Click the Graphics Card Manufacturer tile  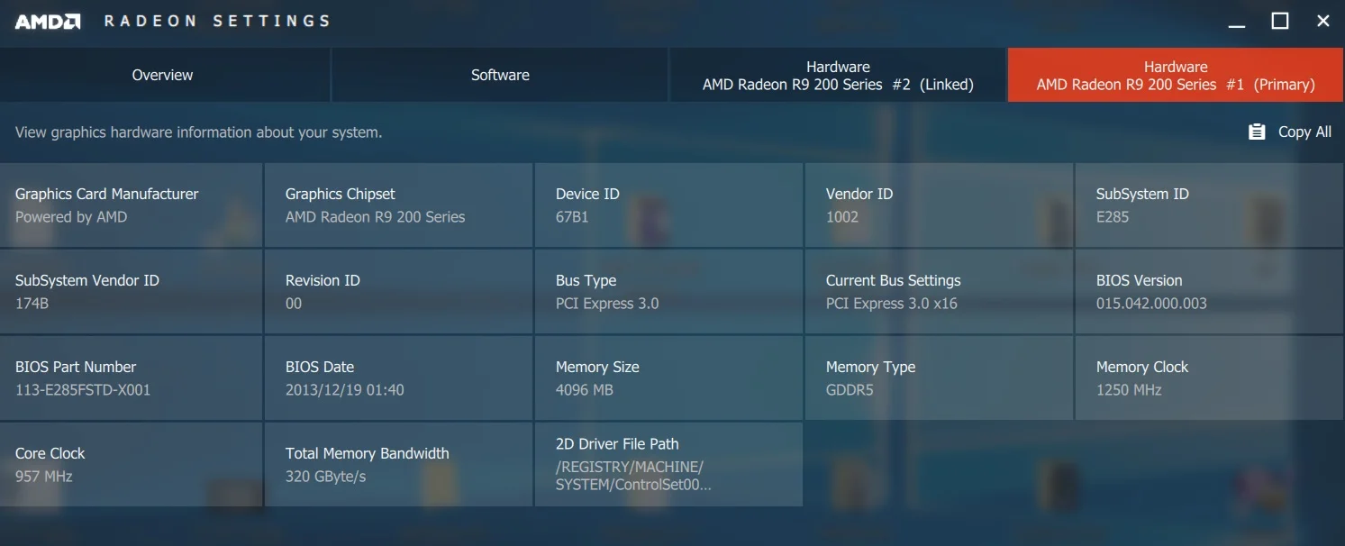[x=131, y=205]
